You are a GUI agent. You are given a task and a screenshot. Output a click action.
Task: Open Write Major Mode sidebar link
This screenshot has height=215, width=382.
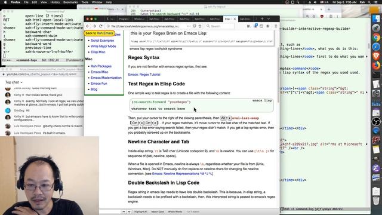coord(103,47)
